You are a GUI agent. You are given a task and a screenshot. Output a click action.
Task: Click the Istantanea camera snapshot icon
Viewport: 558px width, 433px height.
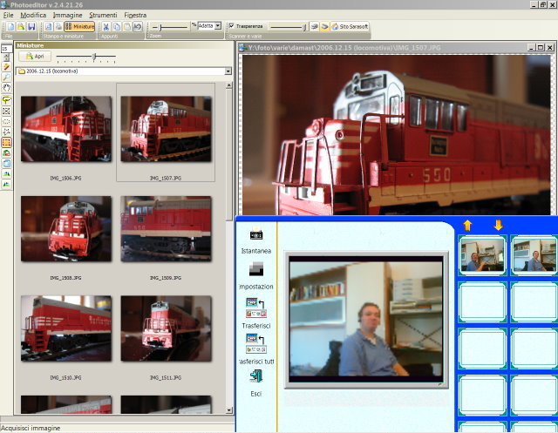(256, 233)
